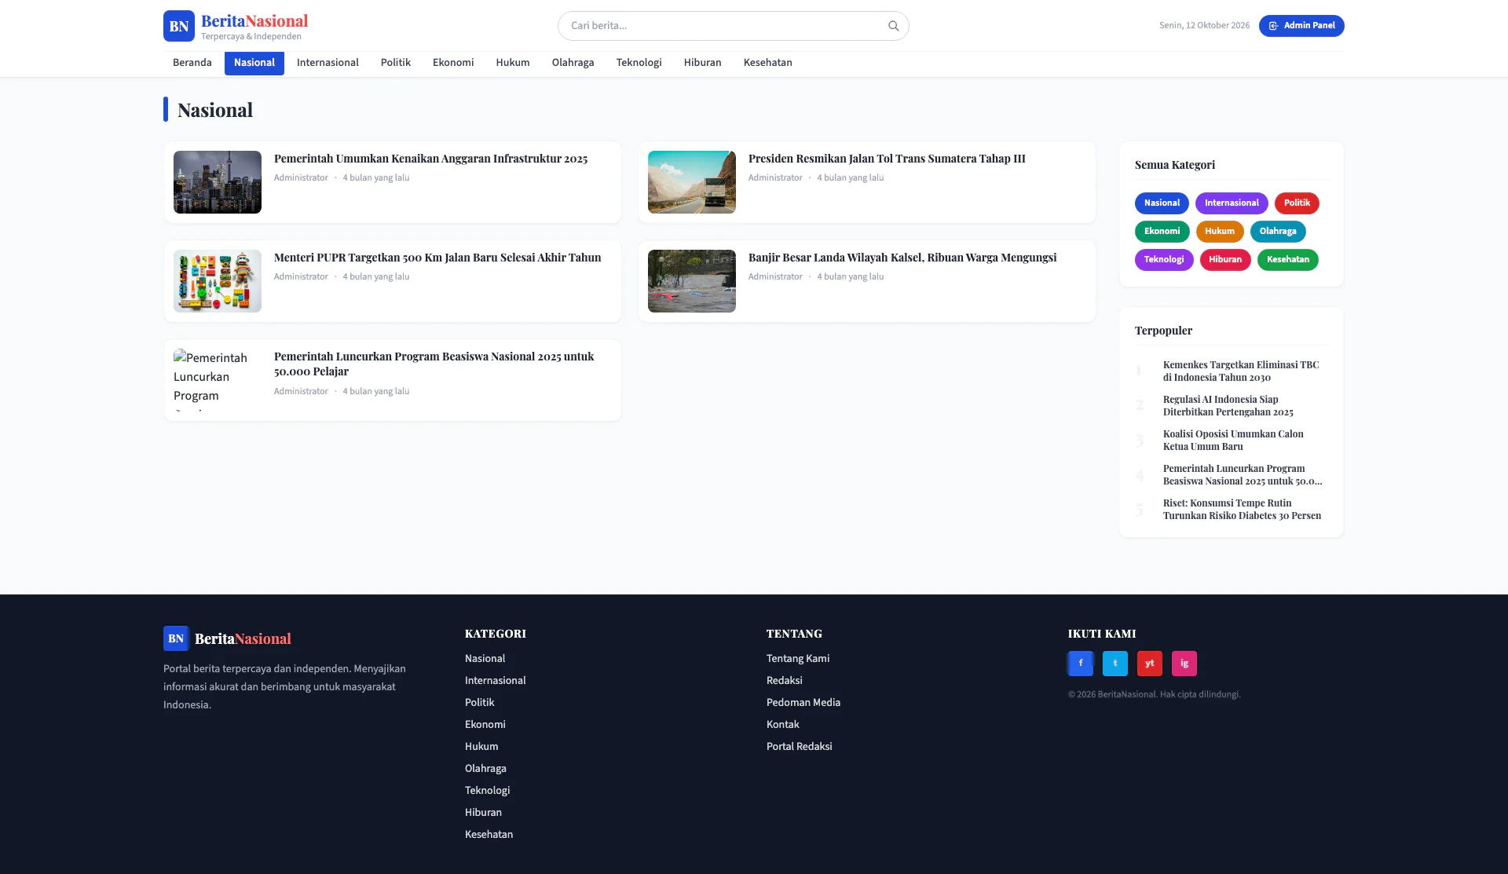The width and height of the screenshot is (1508, 874).
Task: Open popular item Kemenkes Targetkan Eliminasi TBC
Action: coord(1241,371)
